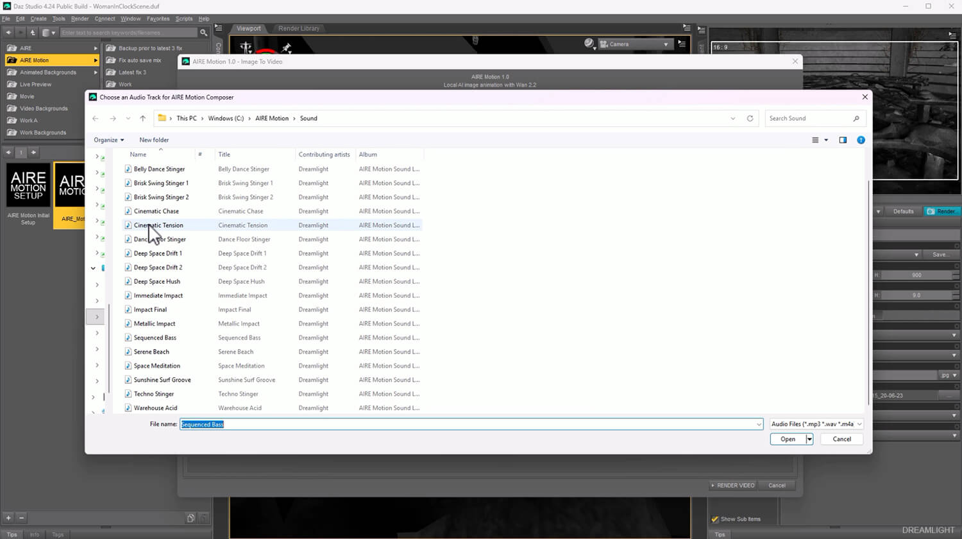Image resolution: width=962 pixels, height=539 pixels.
Task: Open the Render menu
Action: pos(80,19)
